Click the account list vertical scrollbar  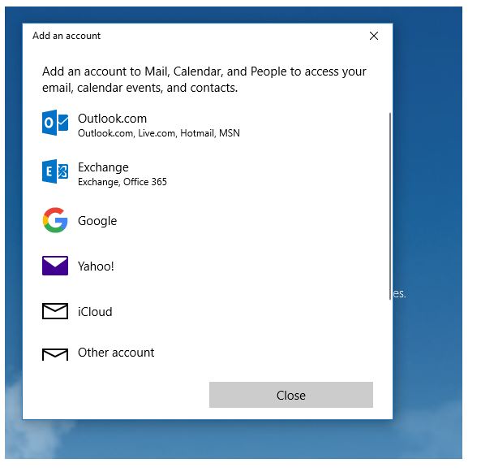(x=390, y=206)
